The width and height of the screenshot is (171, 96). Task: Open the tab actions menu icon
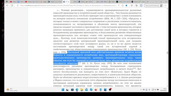pos(7,2)
